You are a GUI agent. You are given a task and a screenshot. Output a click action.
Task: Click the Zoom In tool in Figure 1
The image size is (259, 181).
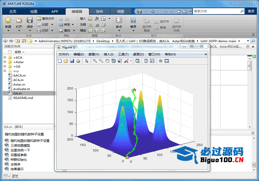point(95,61)
